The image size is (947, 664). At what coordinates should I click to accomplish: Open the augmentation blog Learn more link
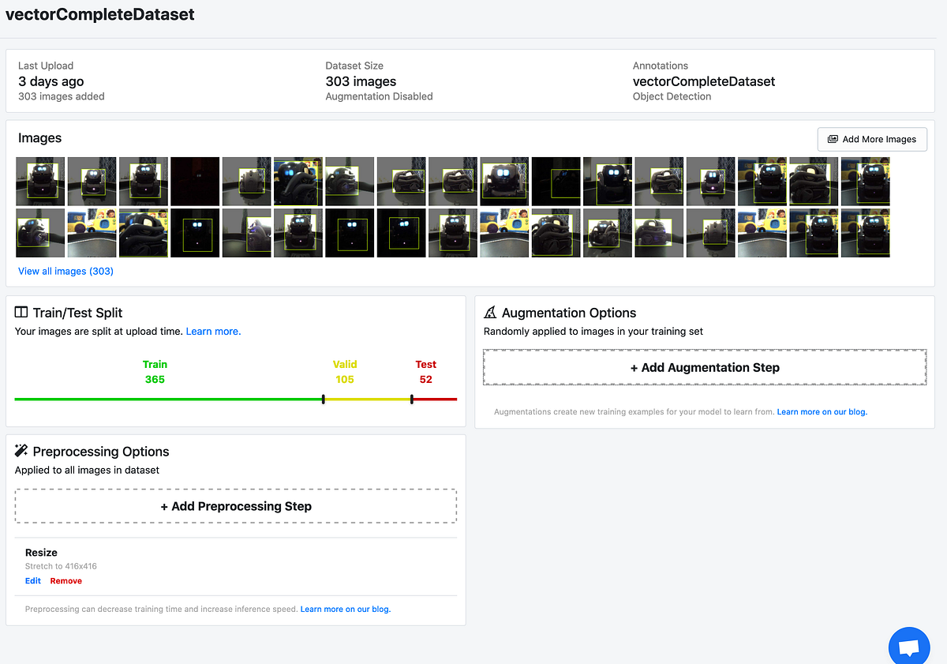(x=822, y=411)
